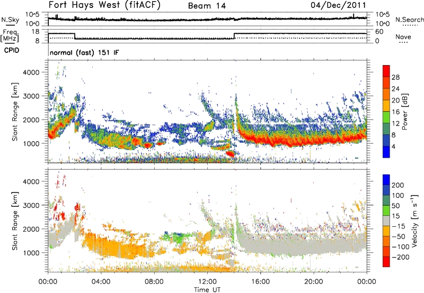Select the '-50' value on Velocity color bar

tap(399, 237)
